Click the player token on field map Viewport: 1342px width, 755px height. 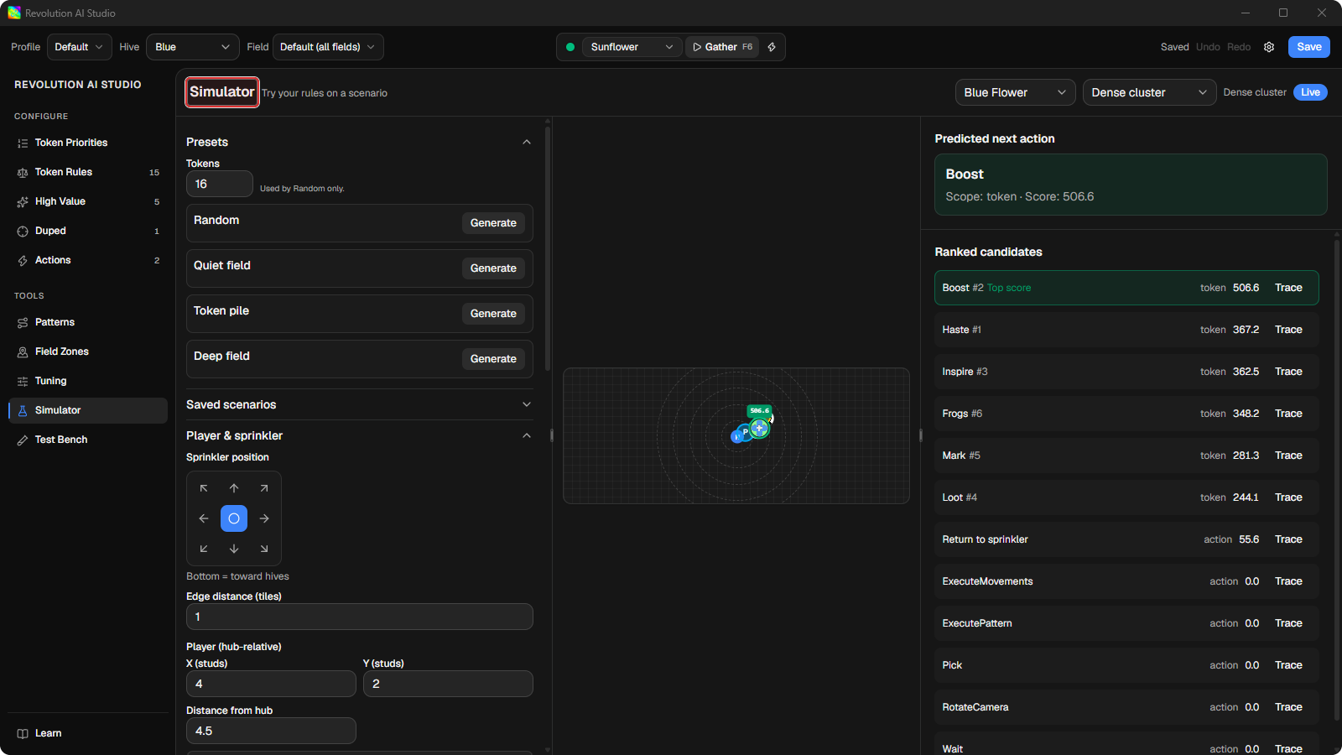click(x=745, y=432)
